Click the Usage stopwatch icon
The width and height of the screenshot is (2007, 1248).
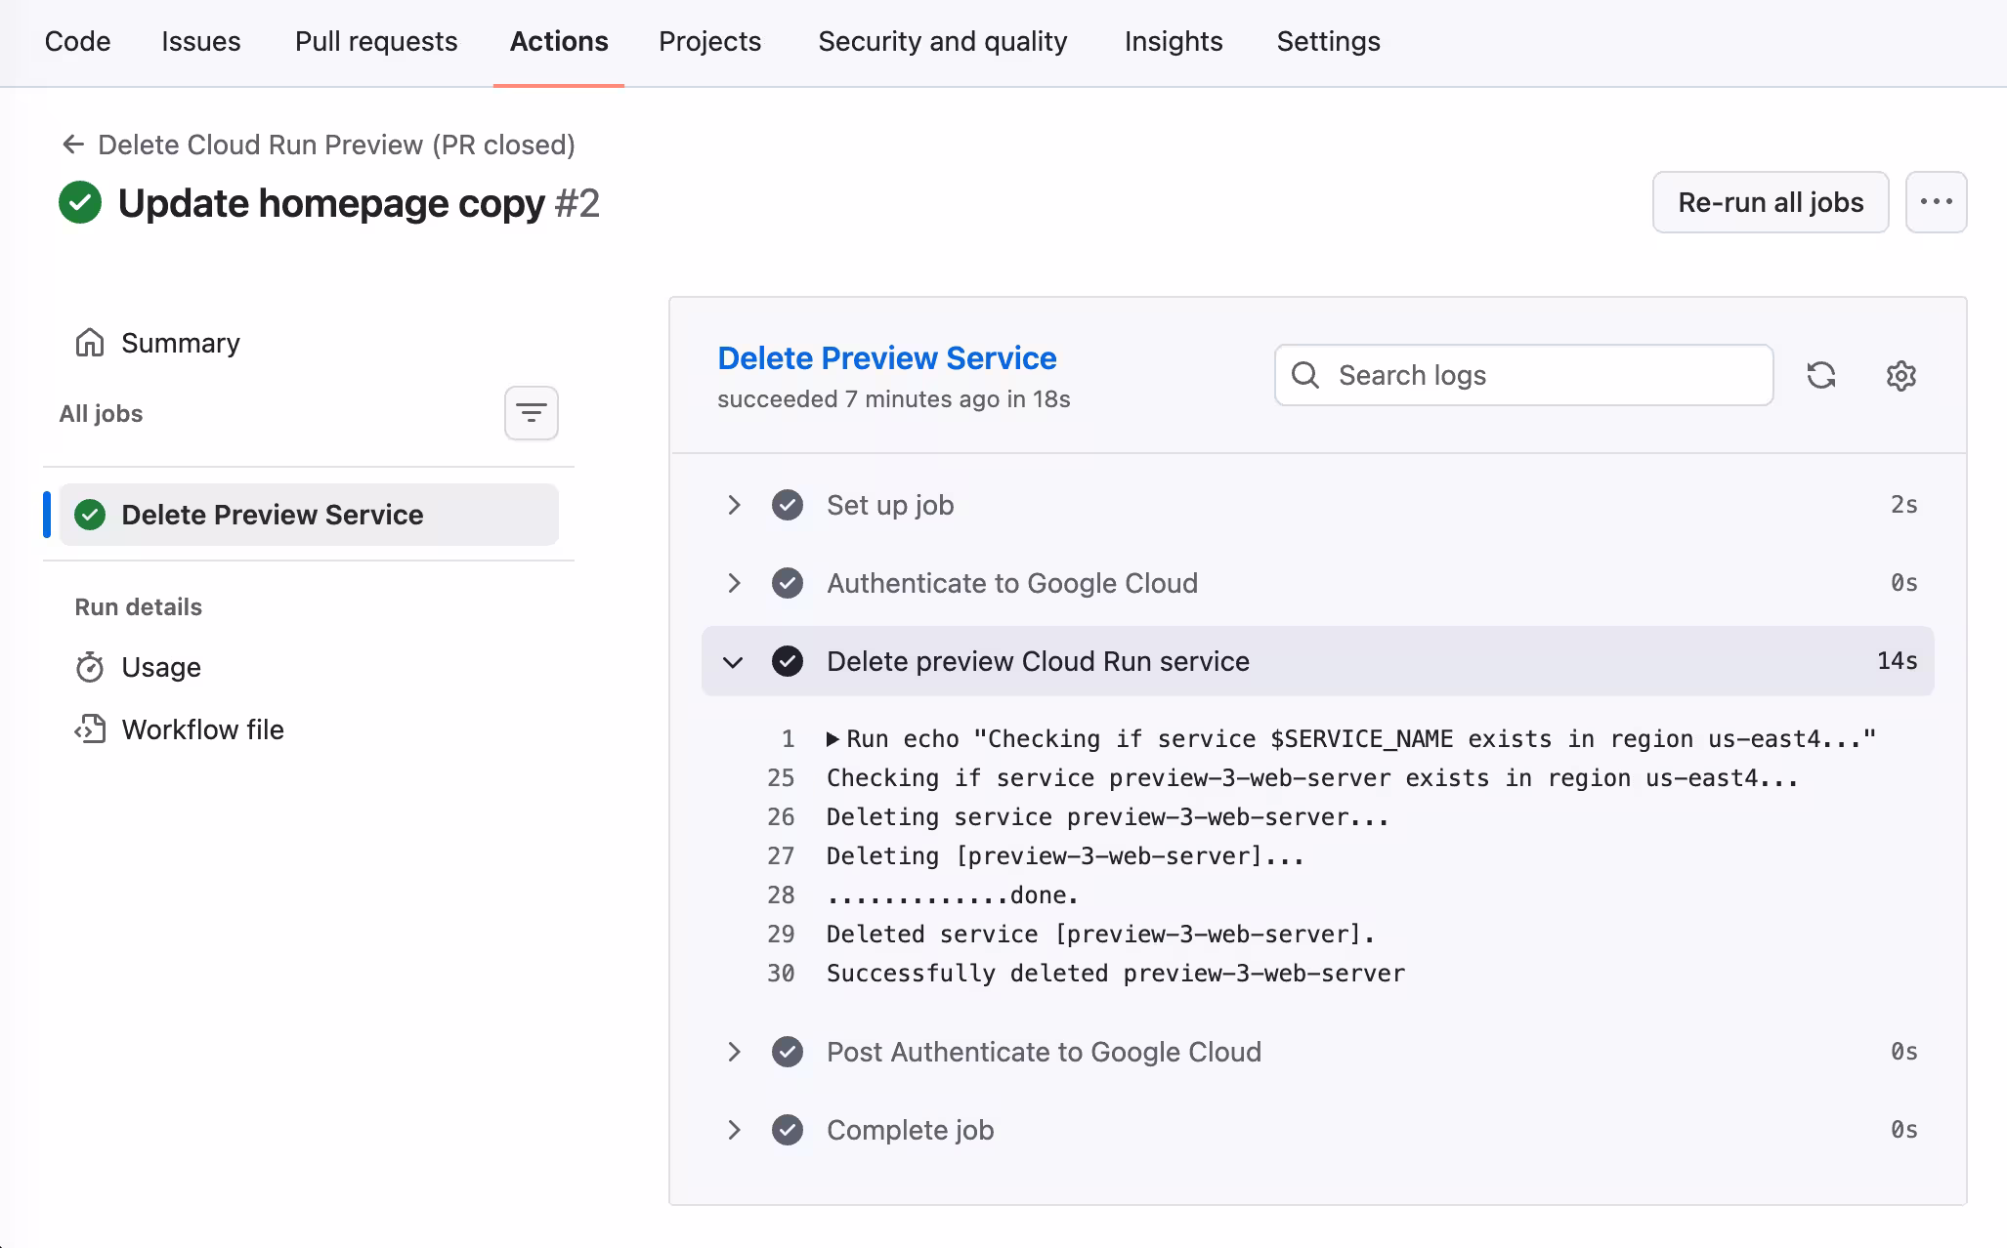[90, 667]
